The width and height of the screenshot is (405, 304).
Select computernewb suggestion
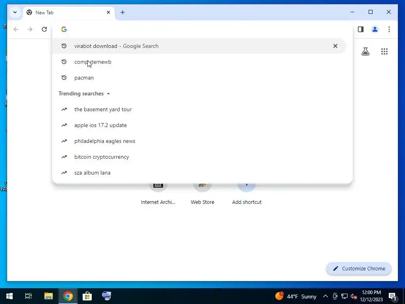[x=199, y=62]
